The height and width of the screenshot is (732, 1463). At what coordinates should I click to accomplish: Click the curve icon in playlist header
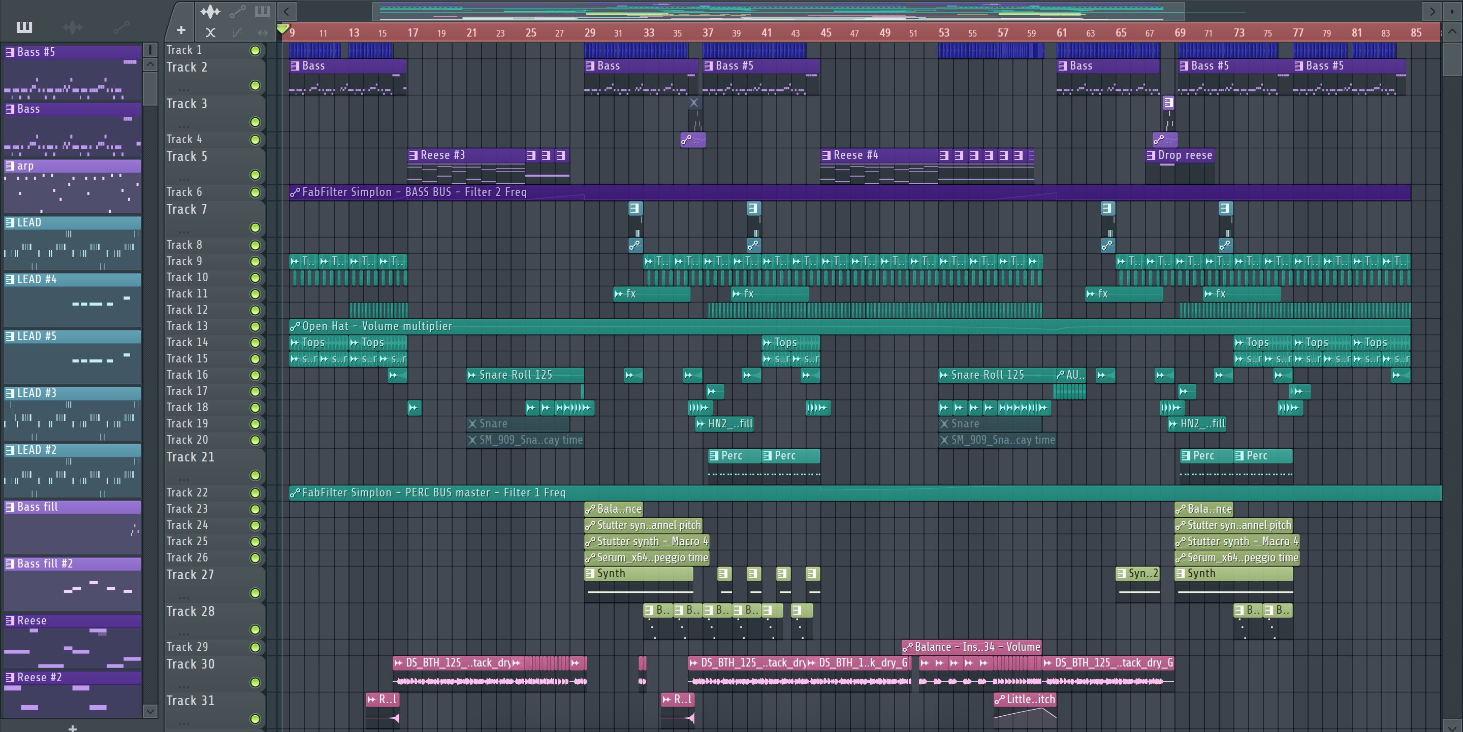[x=237, y=32]
